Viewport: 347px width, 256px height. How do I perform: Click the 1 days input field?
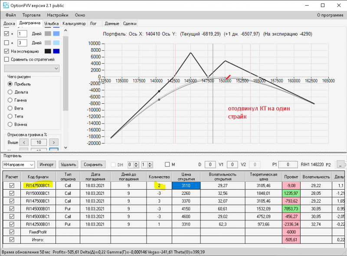(x=22, y=34)
